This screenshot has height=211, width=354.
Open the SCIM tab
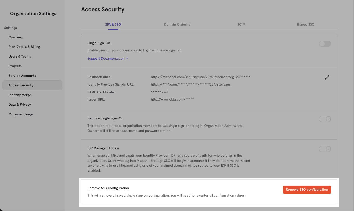click(241, 24)
